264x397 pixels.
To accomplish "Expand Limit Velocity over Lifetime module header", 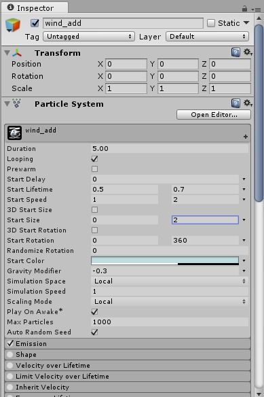I will 128,376.
